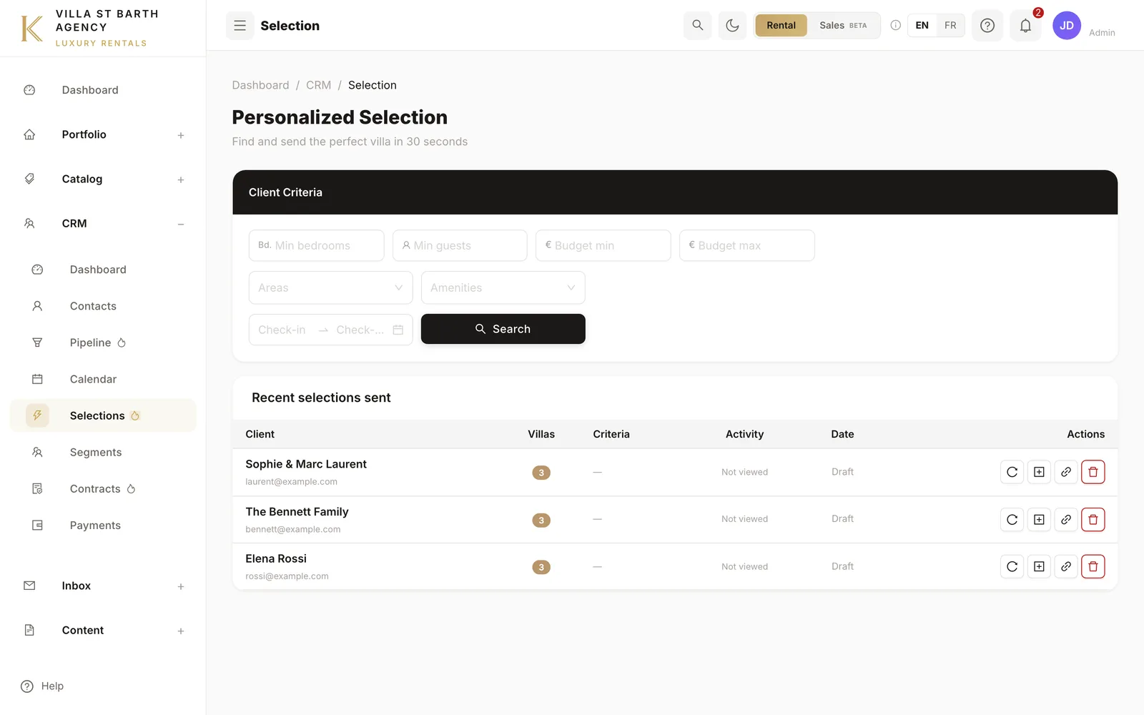Open notifications bell
This screenshot has width=1144, height=715.
pyautogui.click(x=1025, y=26)
